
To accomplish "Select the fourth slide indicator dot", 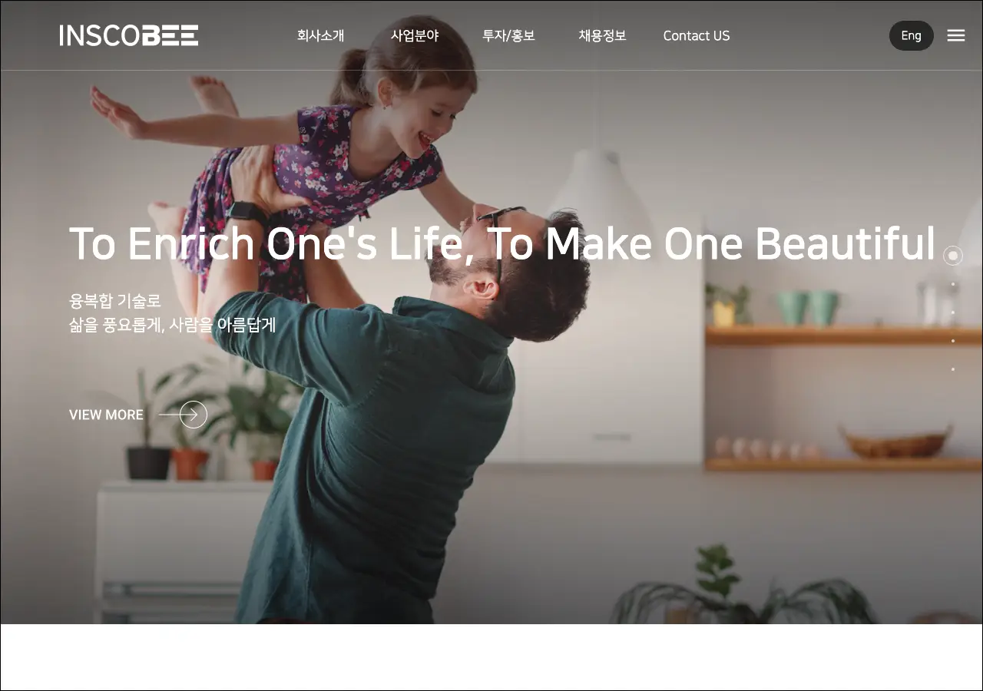I will tap(953, 341).
